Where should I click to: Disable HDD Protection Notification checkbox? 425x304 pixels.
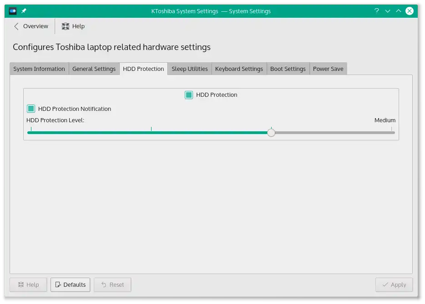click(x=31, y=109)
